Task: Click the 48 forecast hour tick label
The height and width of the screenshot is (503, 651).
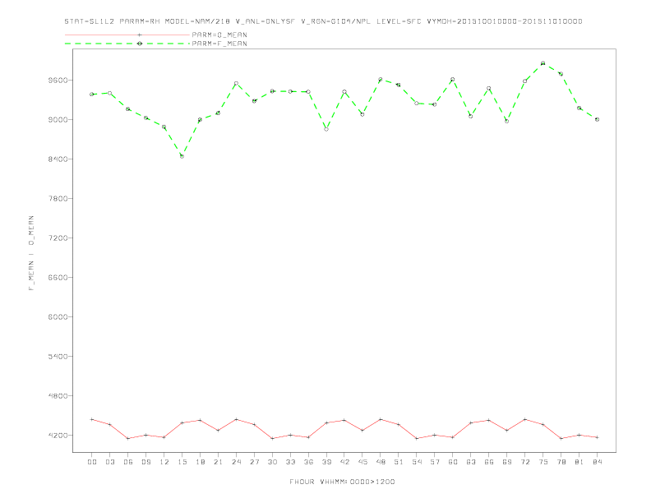Action: 381,462
